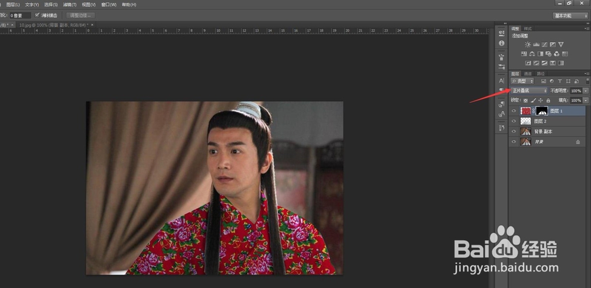
Task: Add a Black & White adjustment
Action: 541,54
